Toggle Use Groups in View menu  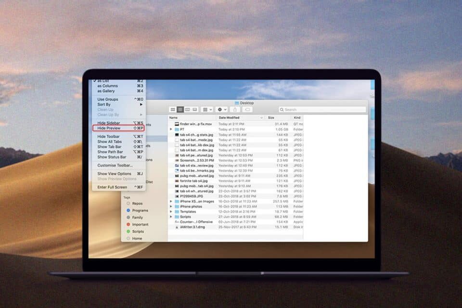[108, 99]
